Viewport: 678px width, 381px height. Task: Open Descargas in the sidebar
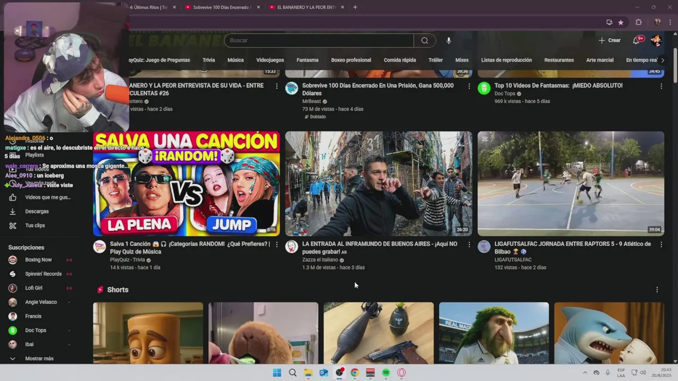(x=37, y=211)
